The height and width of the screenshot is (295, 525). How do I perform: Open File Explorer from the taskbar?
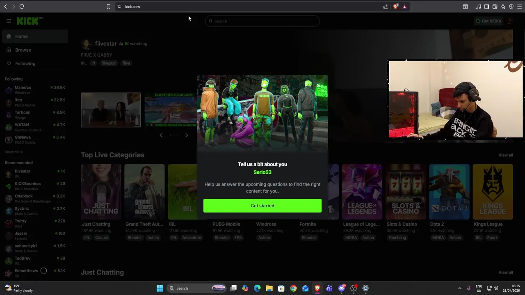269,288
